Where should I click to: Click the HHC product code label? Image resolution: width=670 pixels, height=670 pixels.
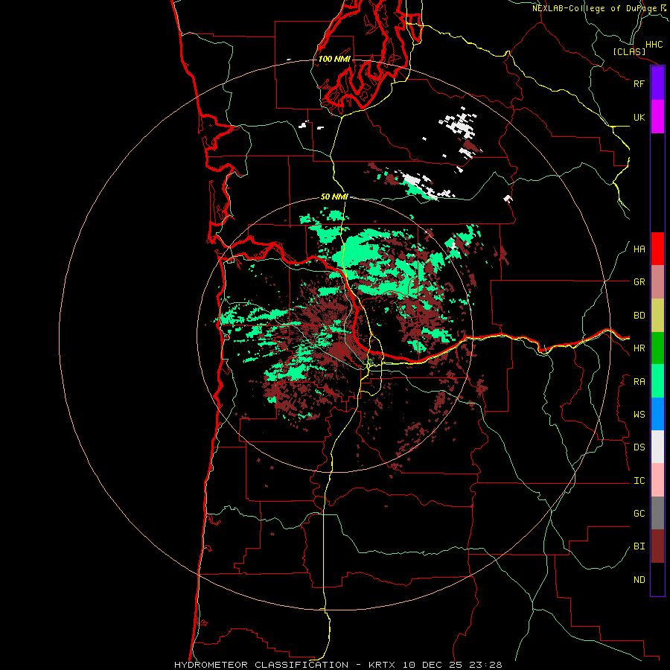(x=654, y=45)
